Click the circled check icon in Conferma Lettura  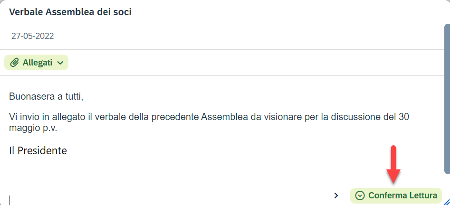click(360, 196)
